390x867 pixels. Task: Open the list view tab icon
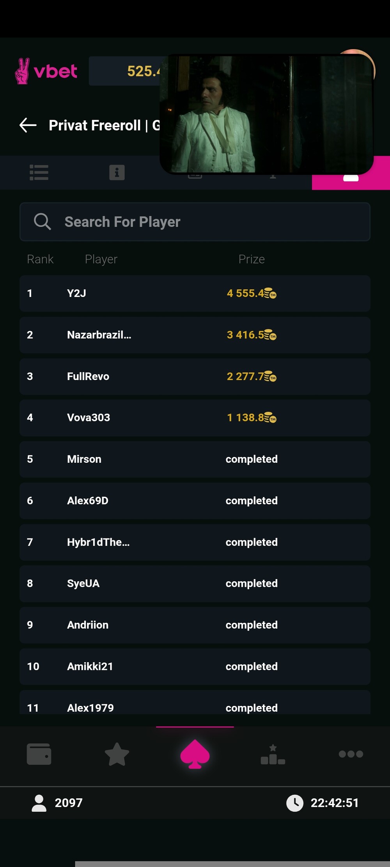coord(39,172)
